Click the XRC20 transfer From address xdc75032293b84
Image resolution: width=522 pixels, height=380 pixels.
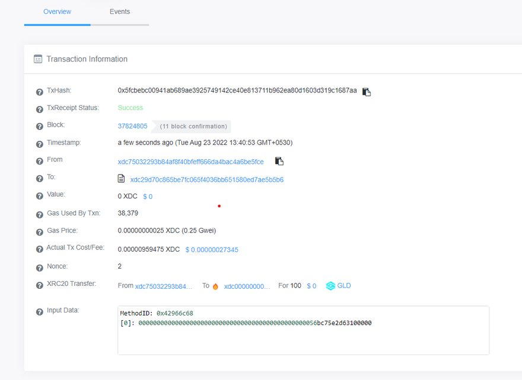164,286
